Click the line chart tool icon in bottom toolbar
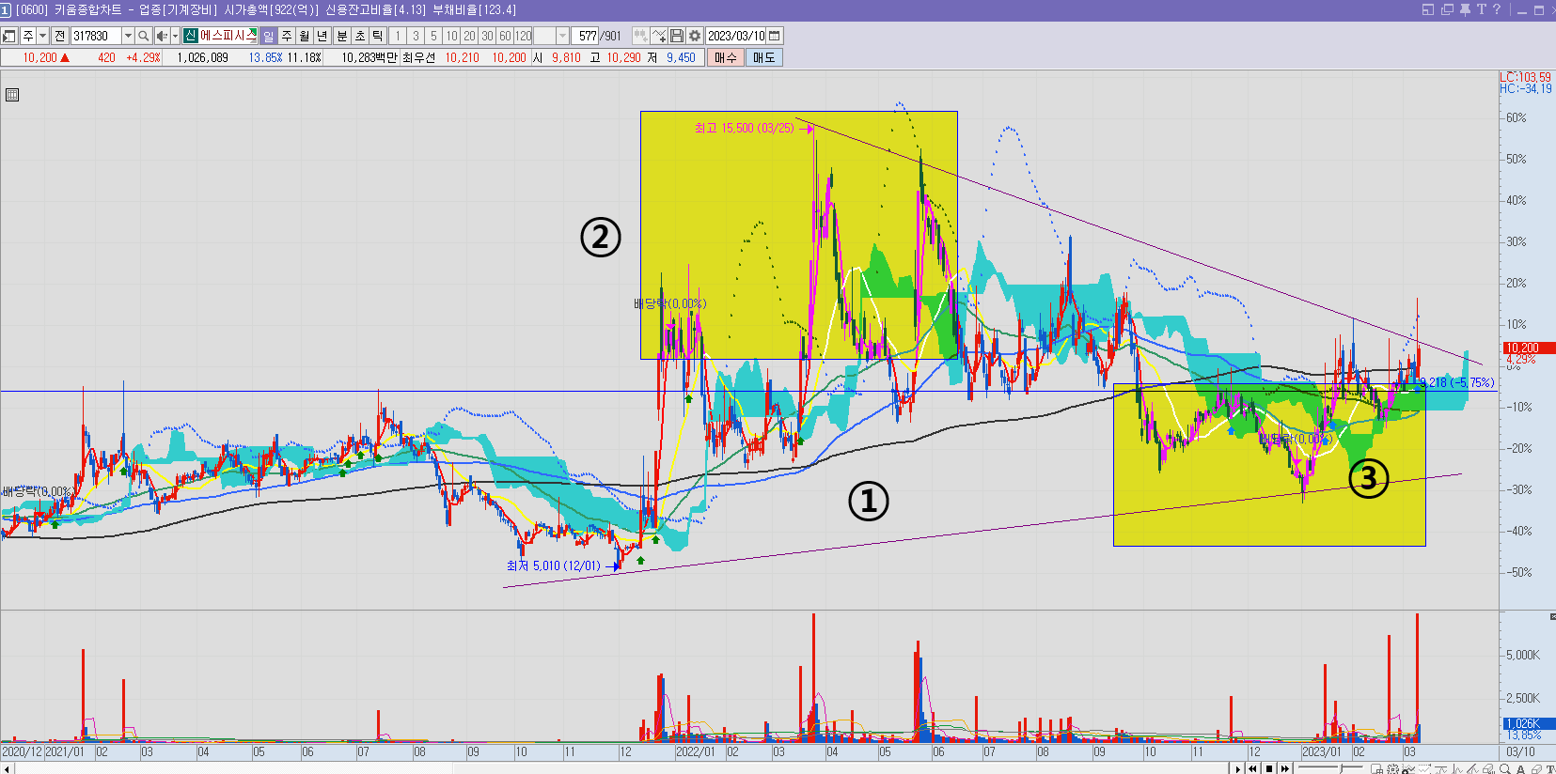 pyautogui.click(x=1408, y=768)
